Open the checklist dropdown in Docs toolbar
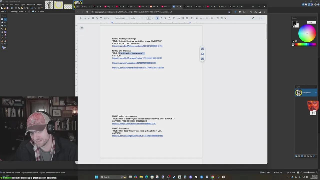This screenshot has width=320, height=180. click(x=201, y=18)
